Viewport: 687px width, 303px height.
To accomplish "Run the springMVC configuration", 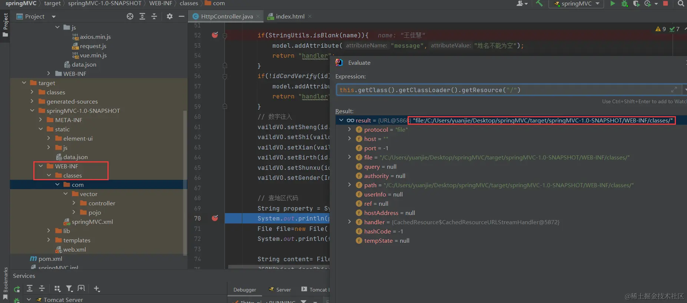I will [x=613, y=3].
